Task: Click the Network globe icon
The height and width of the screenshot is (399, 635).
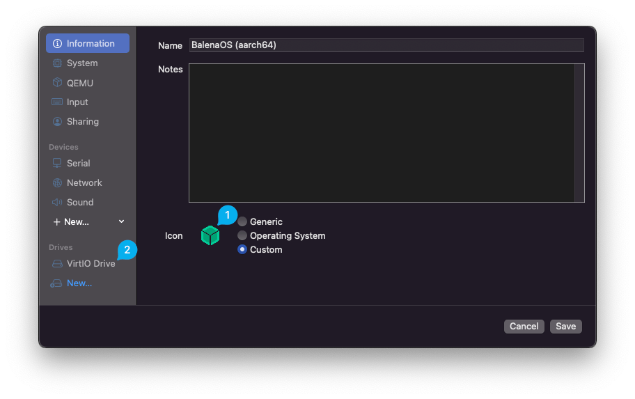Action: (x=57, y=182)
